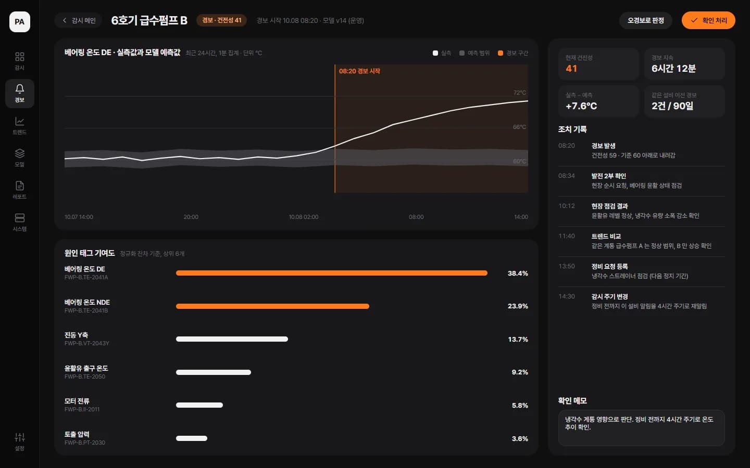Click the 토출 압력 tag label
Screen dimensions: 750x468
pos(77,434)
